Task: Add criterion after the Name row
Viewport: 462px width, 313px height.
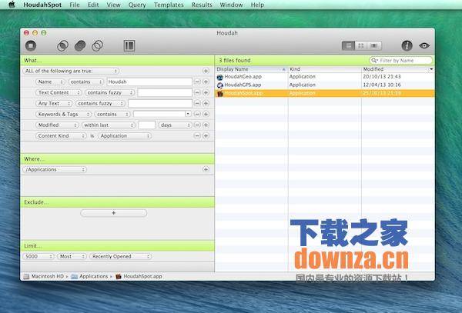Action: (x=206, y=82)
